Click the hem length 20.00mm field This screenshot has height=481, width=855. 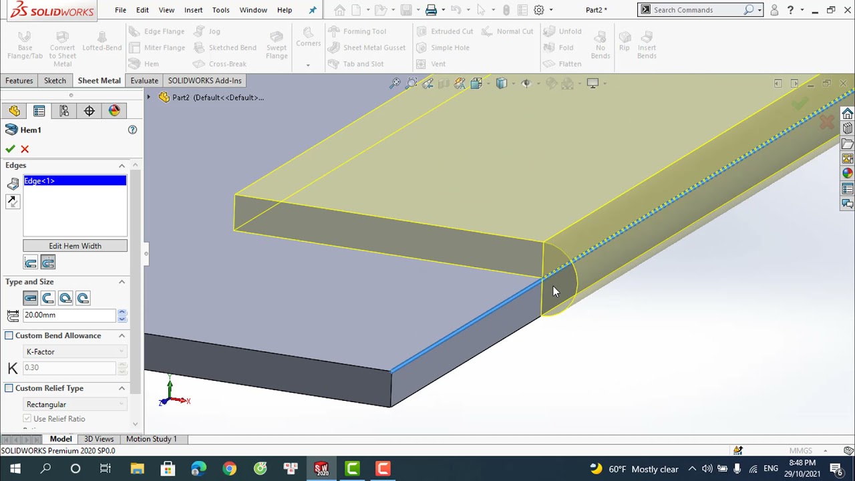tap(69, 315)
